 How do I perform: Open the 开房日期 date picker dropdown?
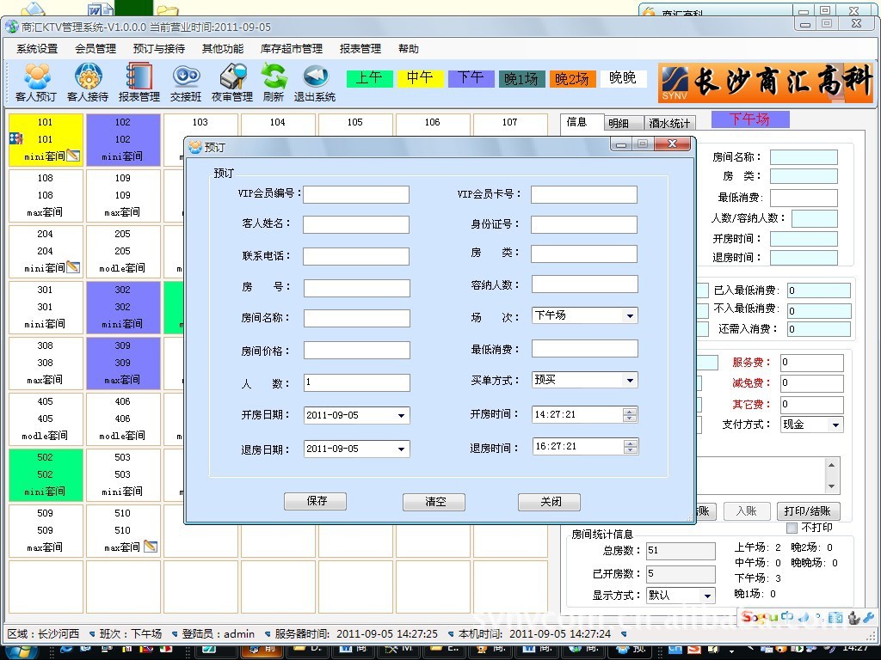click(x=402, y=416)
